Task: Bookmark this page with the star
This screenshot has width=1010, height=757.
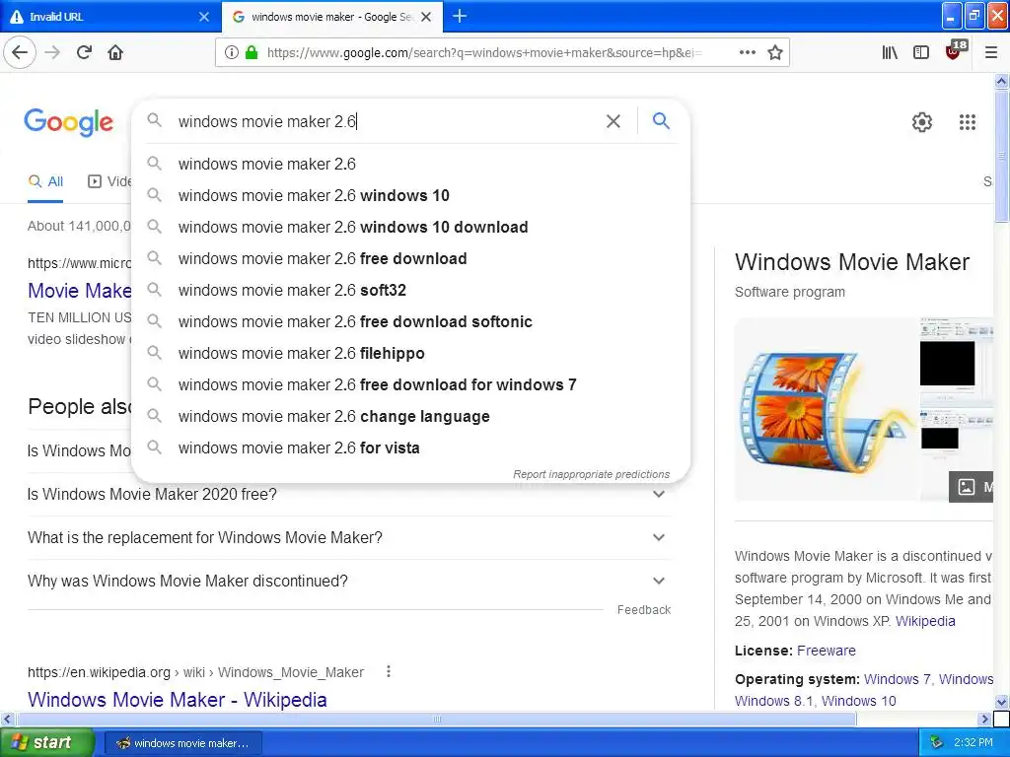Action: point(775,52)
